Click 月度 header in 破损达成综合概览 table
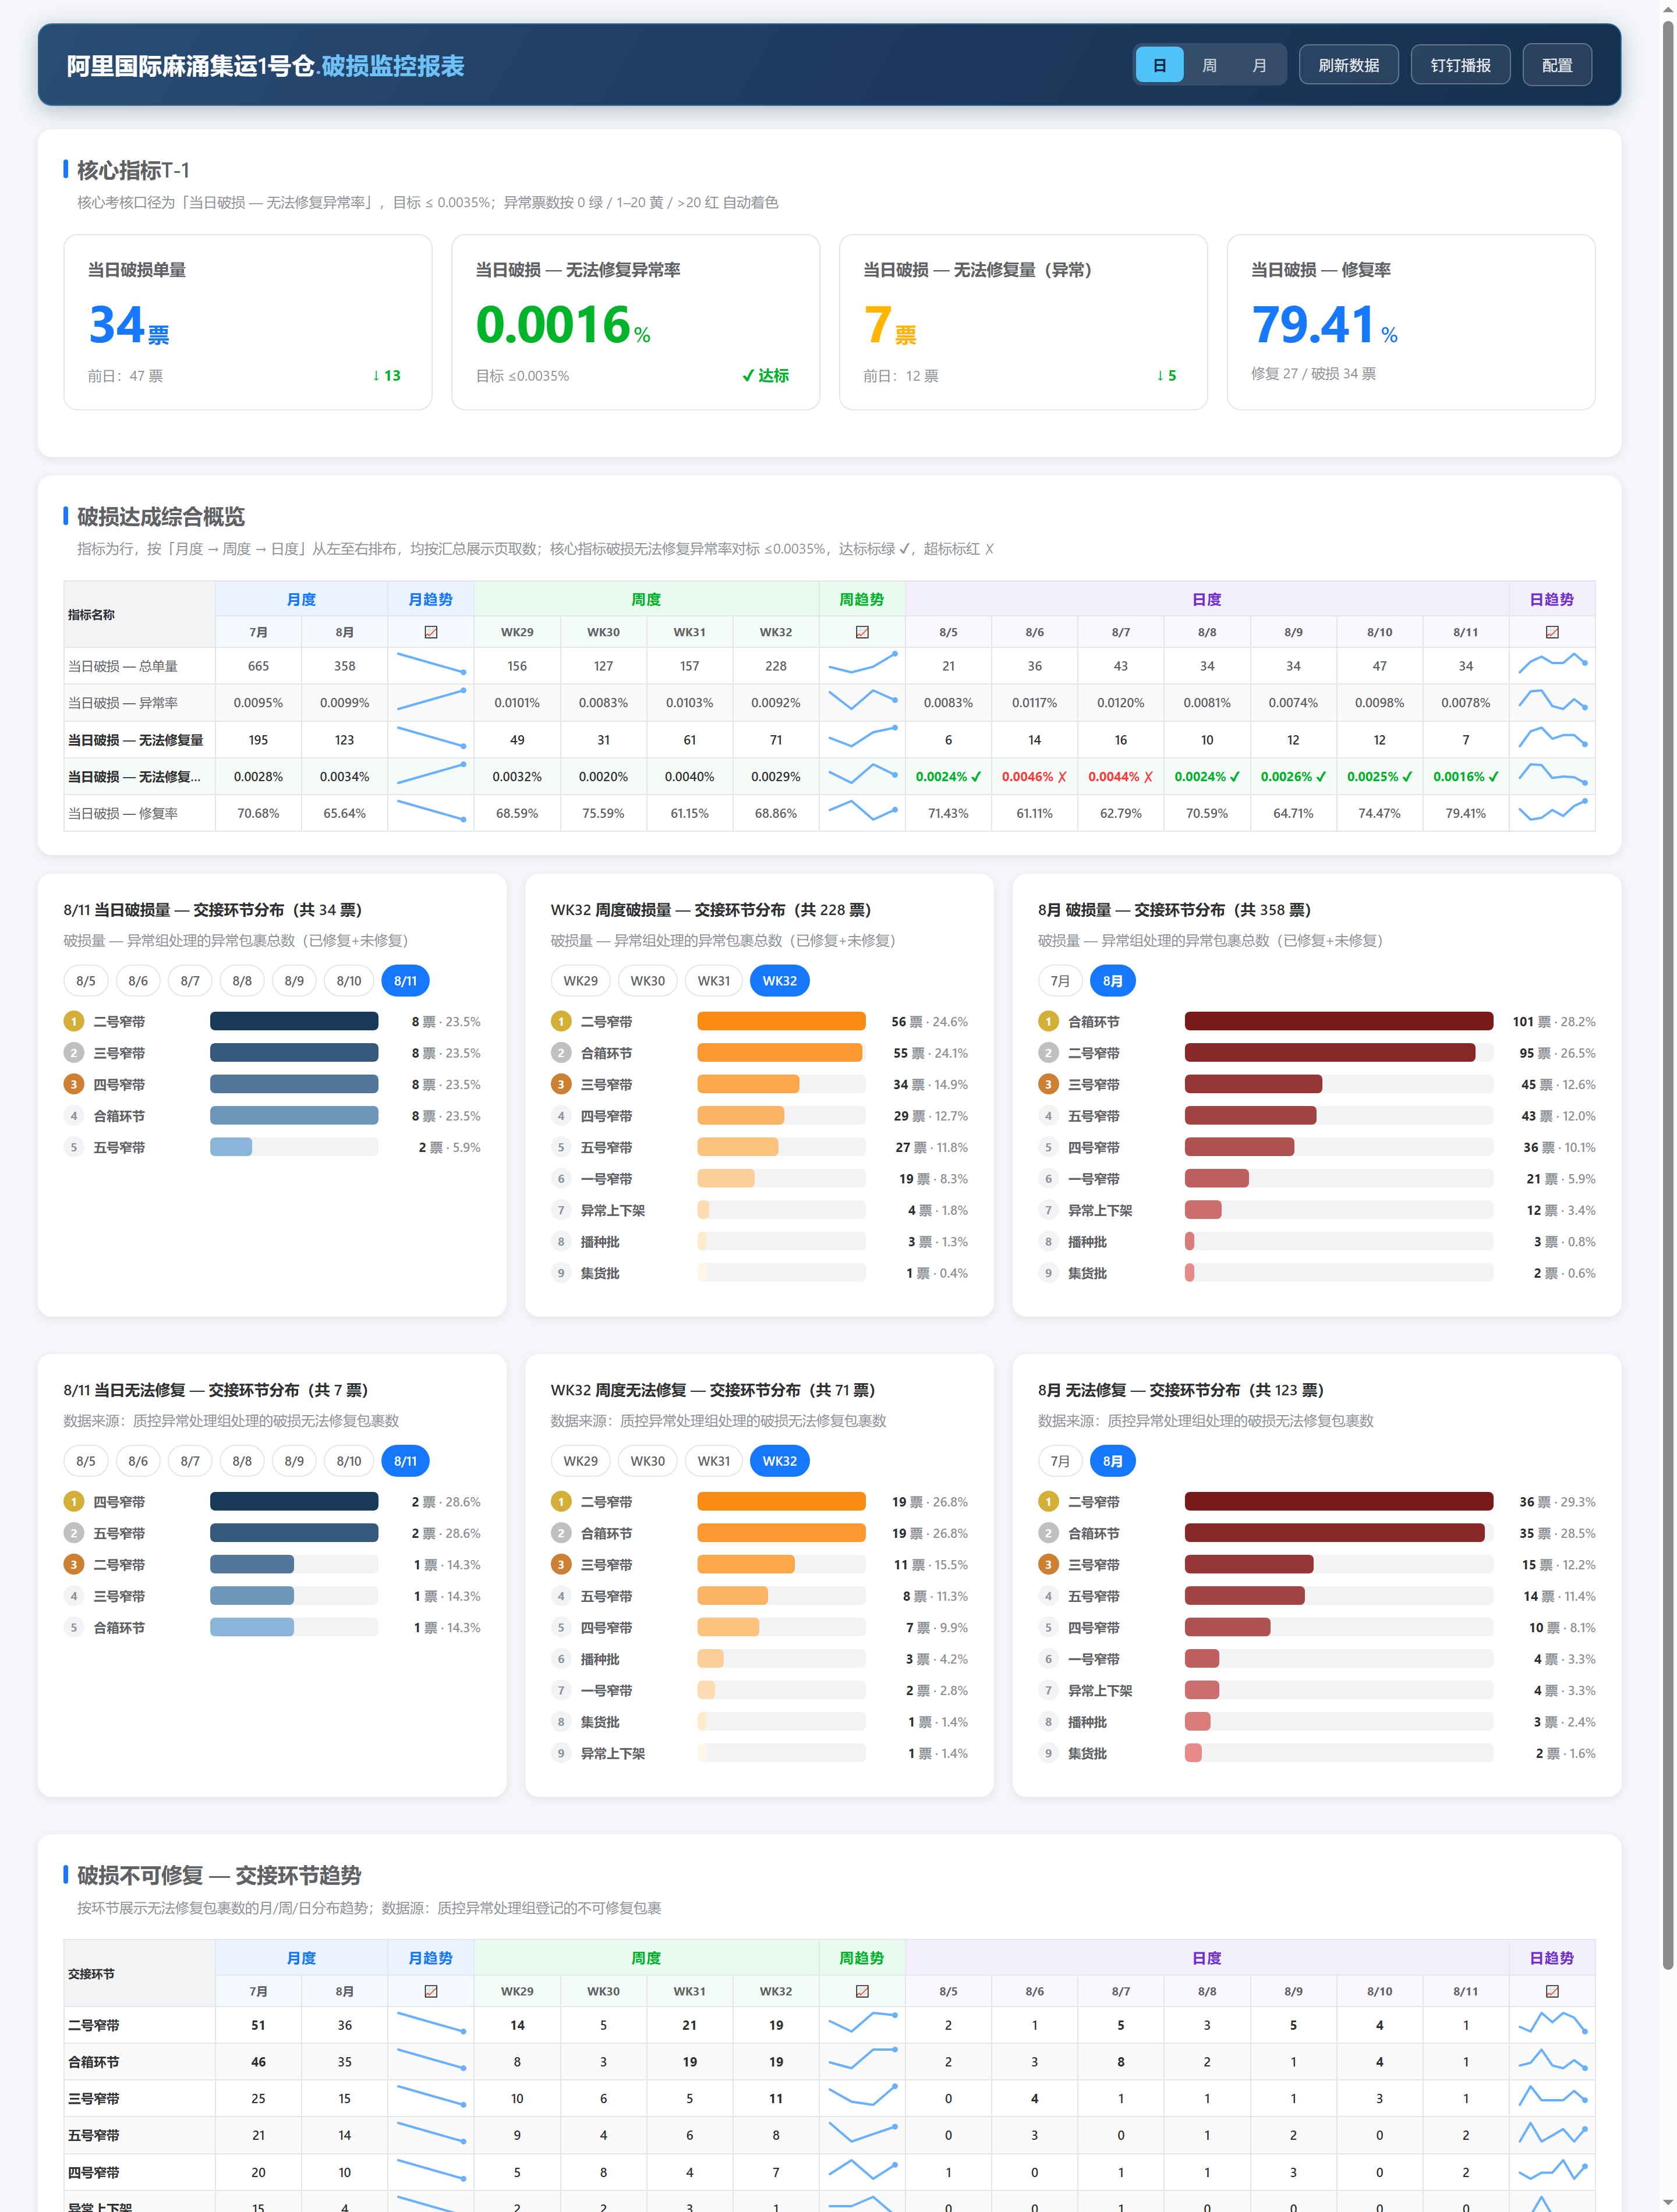The width and height of the screenshot is (1677, 2212). click(301, 599)
